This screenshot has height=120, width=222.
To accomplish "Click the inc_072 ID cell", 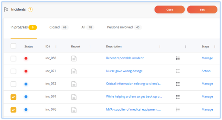I will pos(51,84).
